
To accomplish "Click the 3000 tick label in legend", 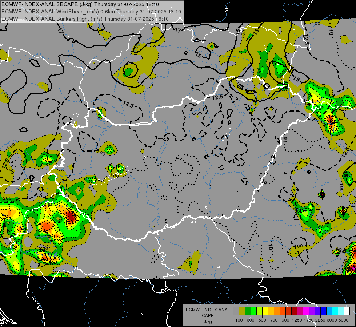I will click(x=332, y=320).
